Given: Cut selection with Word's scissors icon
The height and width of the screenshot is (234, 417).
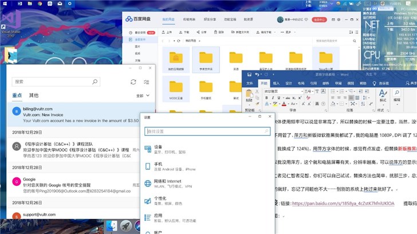Looking at the screenshot, I should (257, 91).
